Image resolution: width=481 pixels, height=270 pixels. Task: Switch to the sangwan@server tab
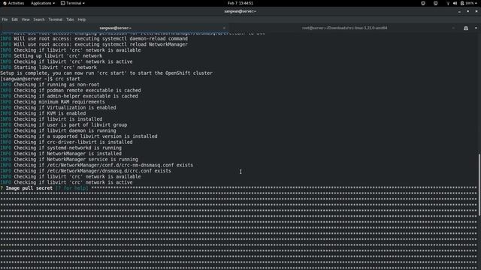[115, 28]
